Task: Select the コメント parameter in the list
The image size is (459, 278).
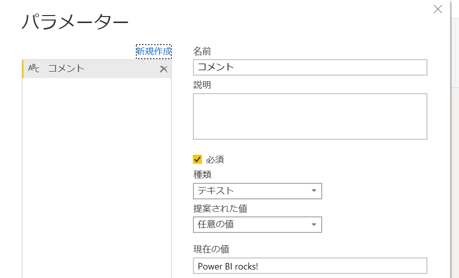Action: point(97,69)
